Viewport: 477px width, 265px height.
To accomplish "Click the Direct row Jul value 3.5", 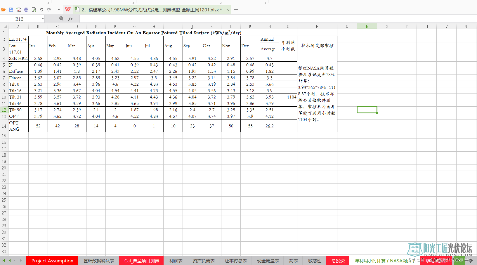I will (154, 78).
